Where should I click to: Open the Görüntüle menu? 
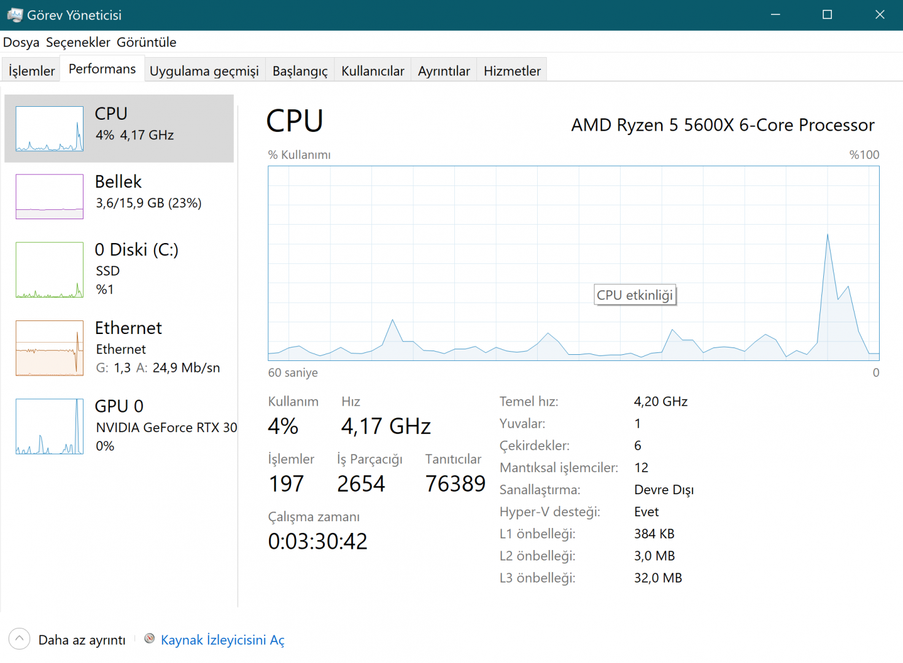pyautogui.click(x=146, y=42)
